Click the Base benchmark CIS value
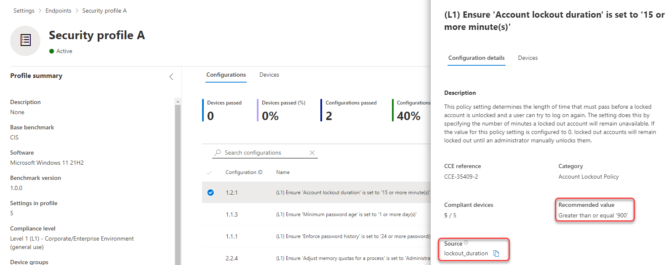Image resolution: width=669 pixels, height=265 pixels. pos(14,137)
